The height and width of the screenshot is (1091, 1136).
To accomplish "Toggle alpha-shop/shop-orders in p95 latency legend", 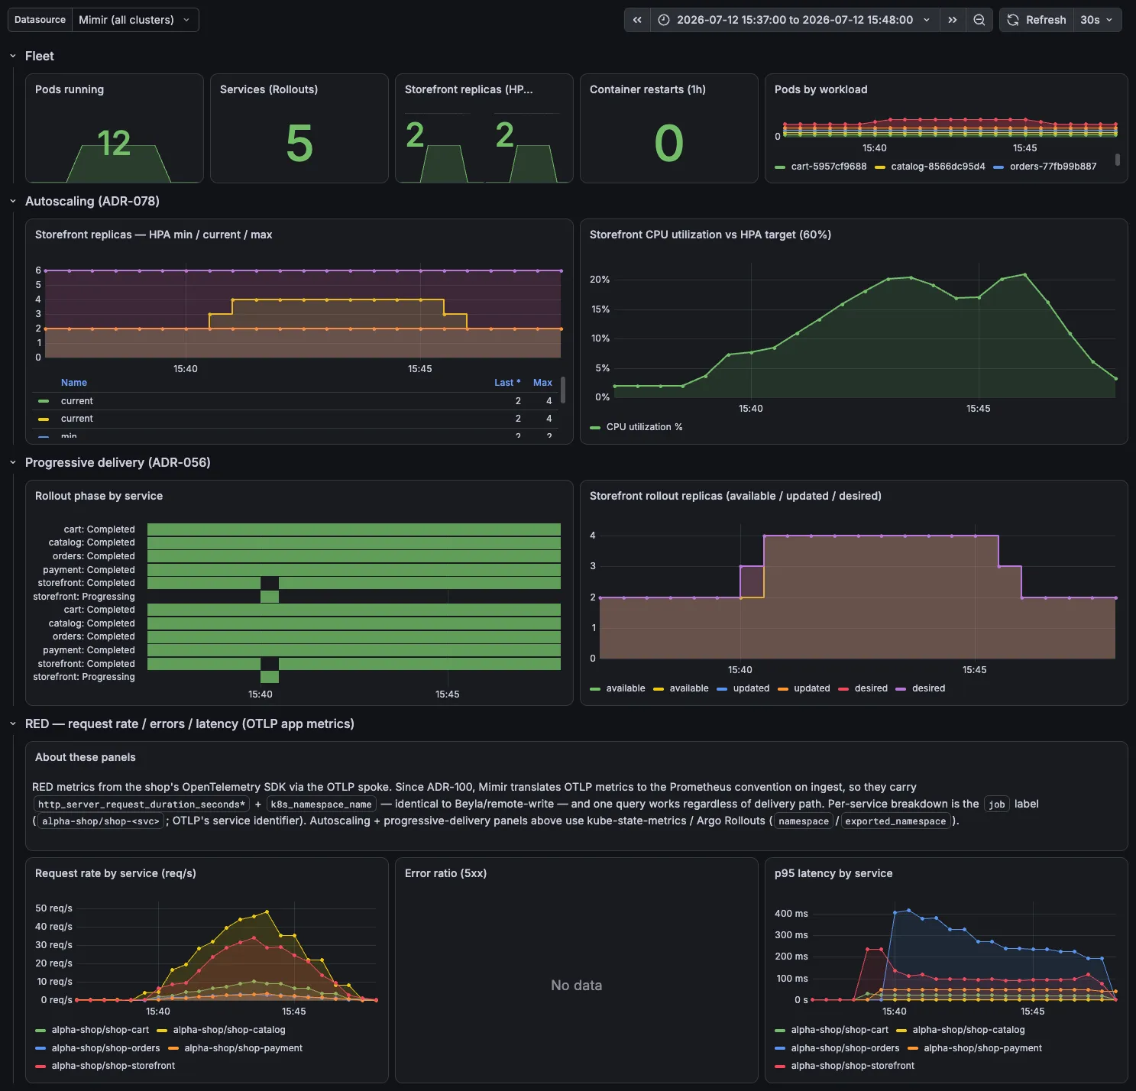I will click(x=845, y=1048).
